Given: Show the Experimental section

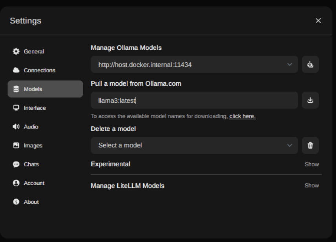Looking at the screenshot, I should [x=312, y=164].
